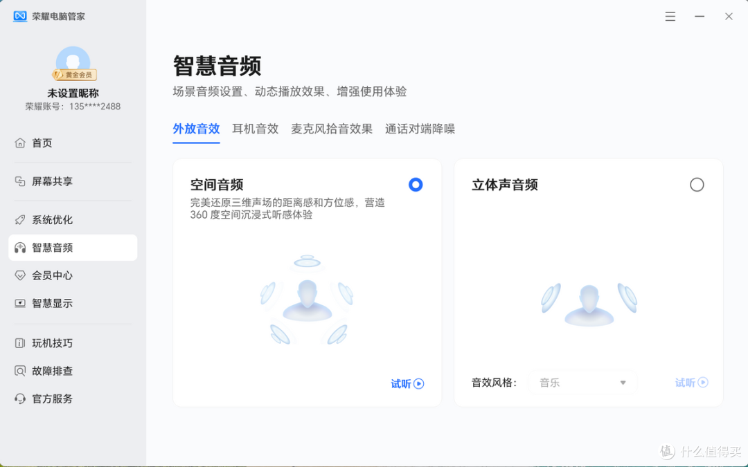748x467 pixels.
Task: Open 屏幕共享 in the sidebar
Action: coord(73,181)
